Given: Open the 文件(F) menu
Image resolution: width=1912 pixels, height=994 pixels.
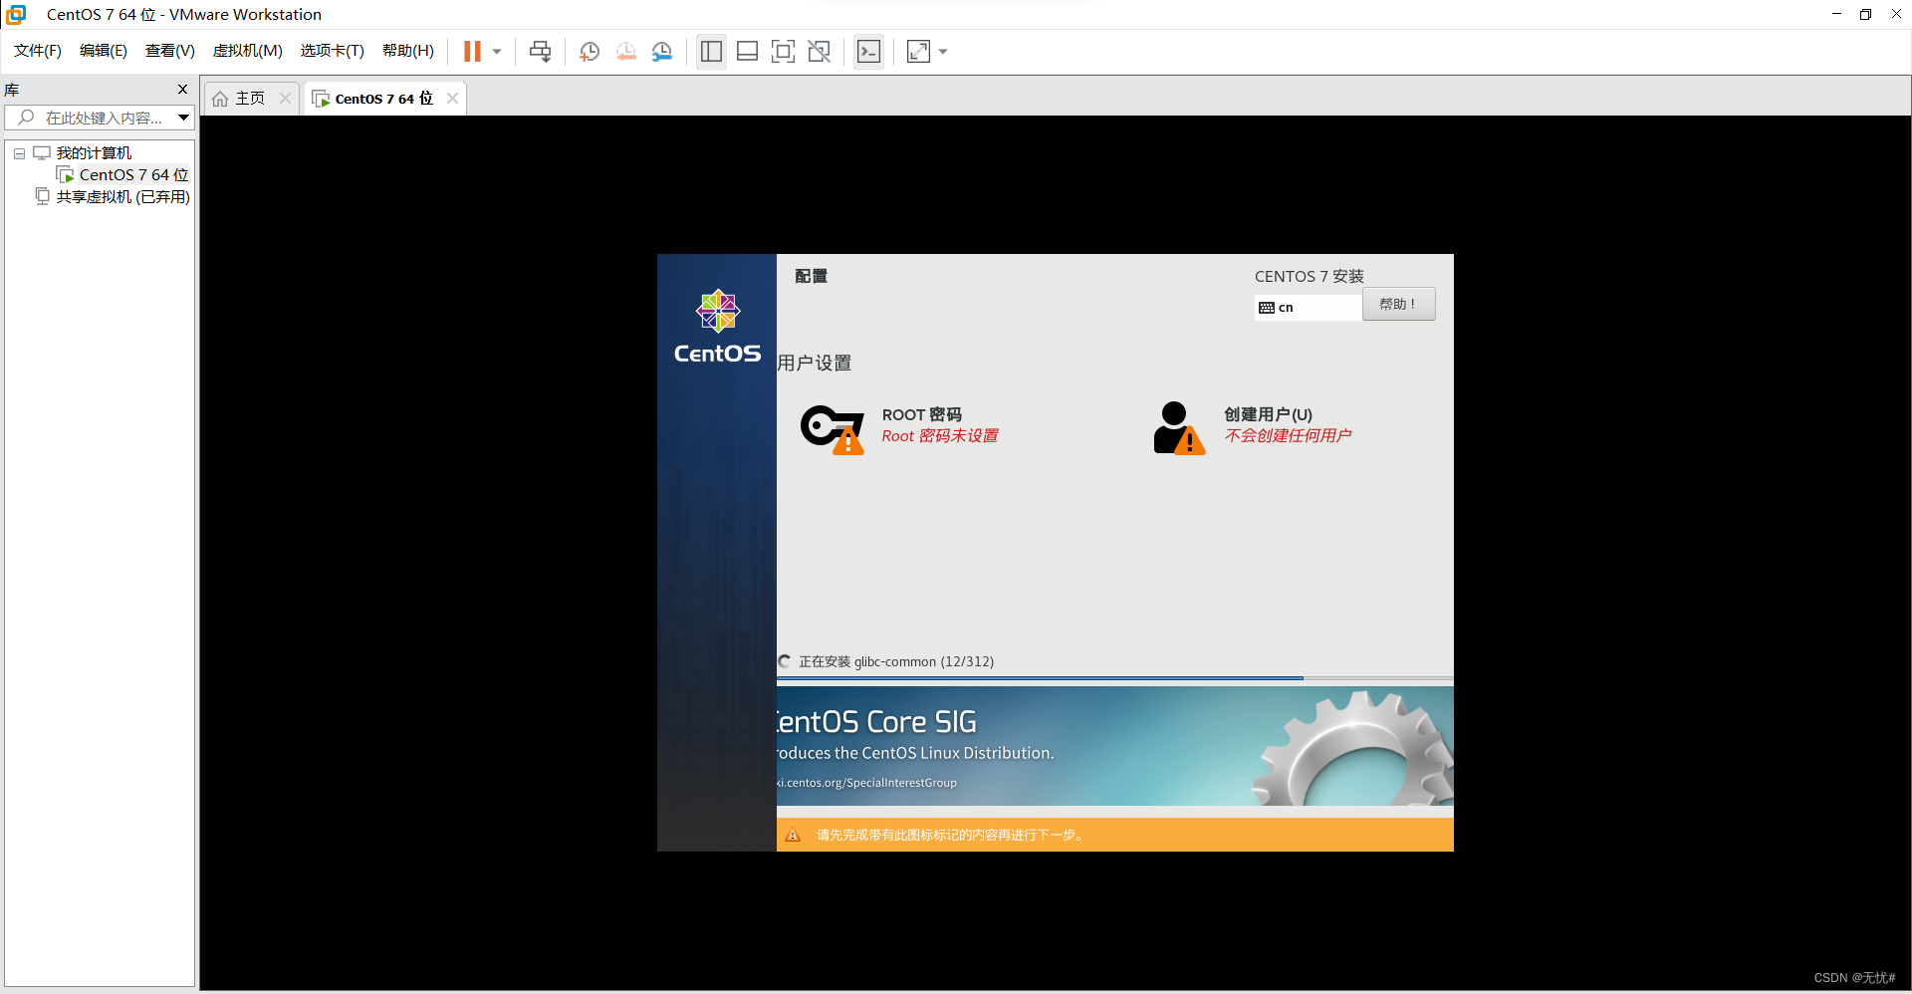Looking at the screenshot, I should click(38, 51).
